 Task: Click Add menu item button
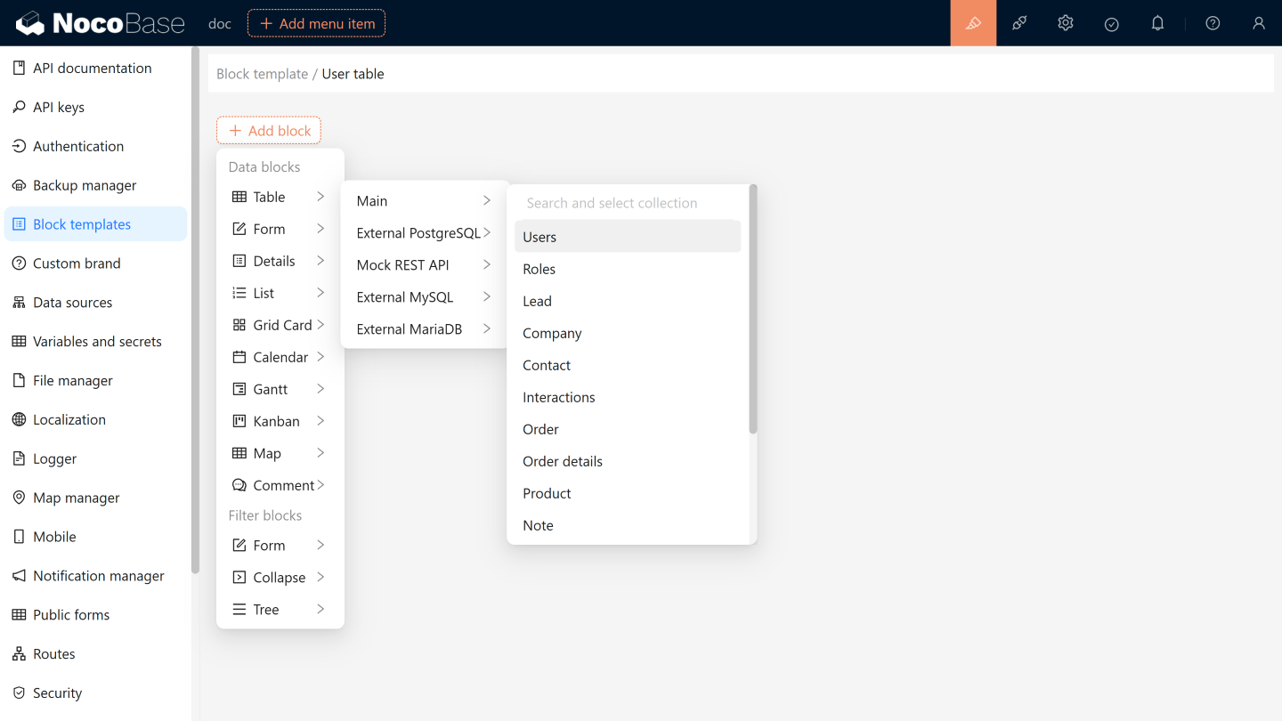click(x=316, y=23)
